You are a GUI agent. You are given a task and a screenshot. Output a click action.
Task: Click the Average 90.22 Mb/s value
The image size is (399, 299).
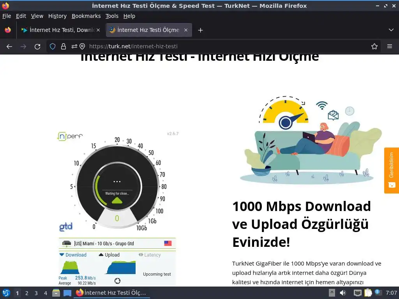tap(87, 283)
